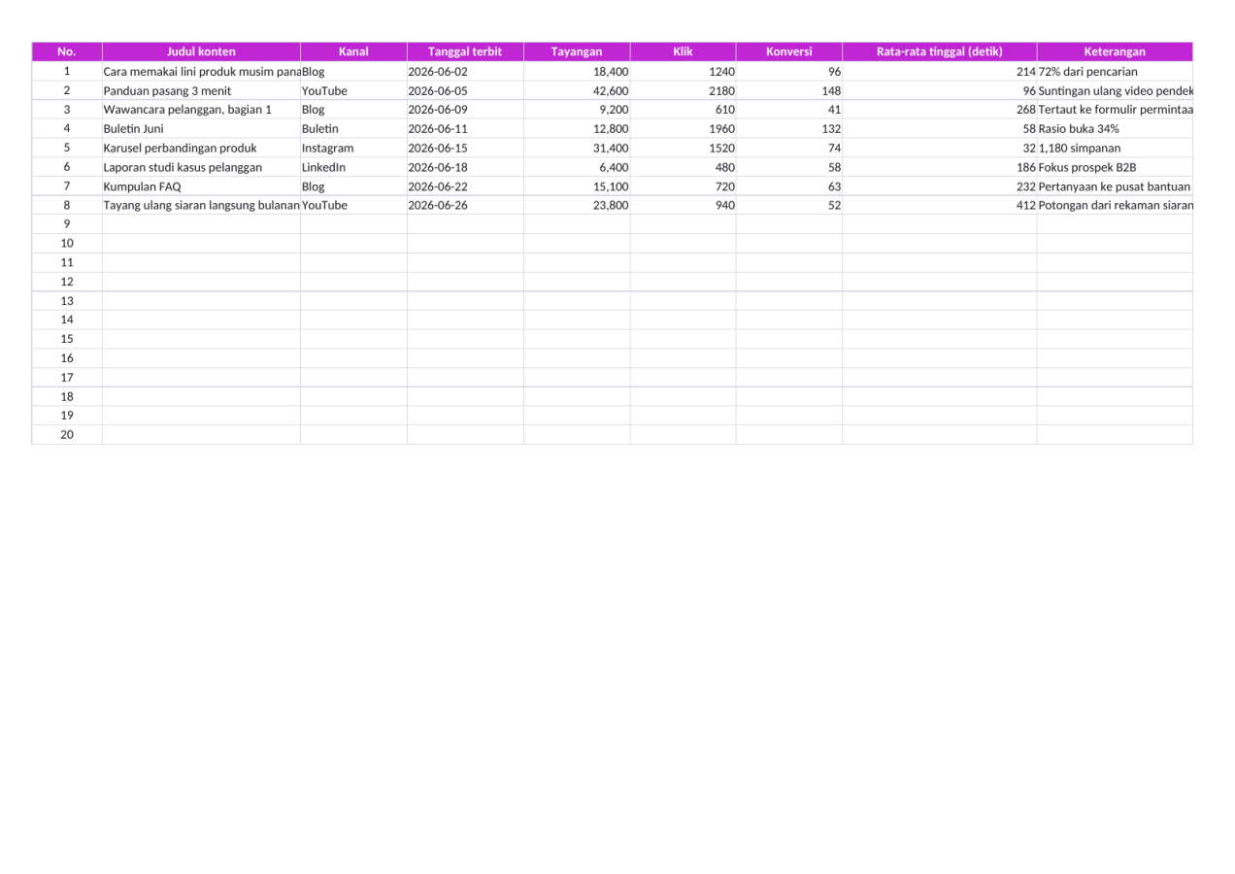Select views value "31,400"
Viewport: 1235px width, 874px height.
(577, 148)
